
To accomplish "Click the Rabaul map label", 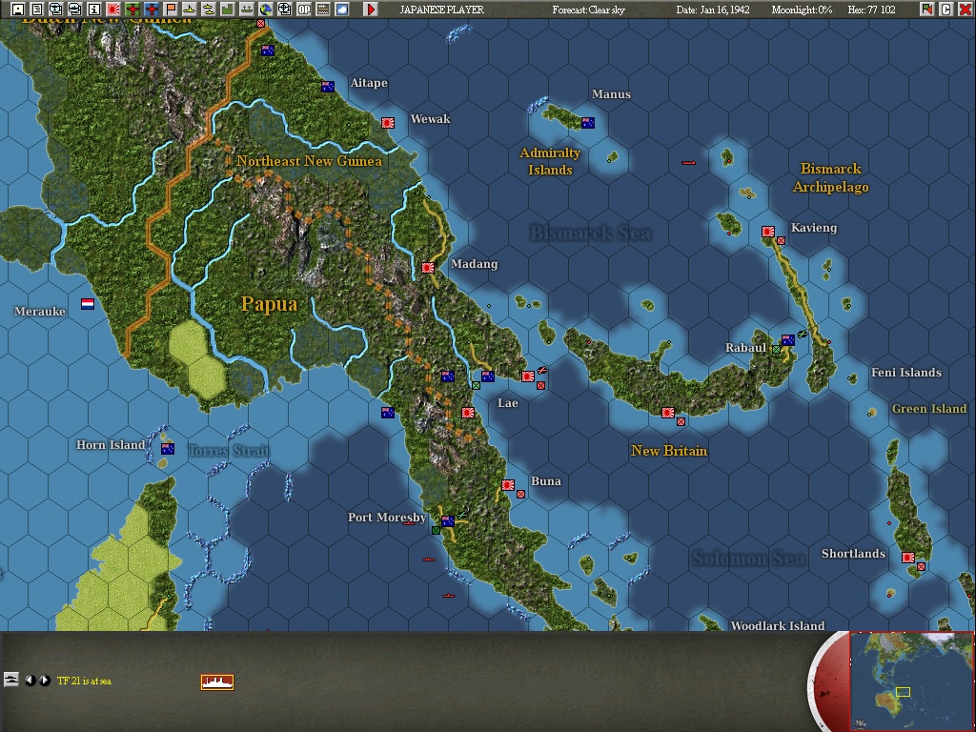I will point(745,347).
